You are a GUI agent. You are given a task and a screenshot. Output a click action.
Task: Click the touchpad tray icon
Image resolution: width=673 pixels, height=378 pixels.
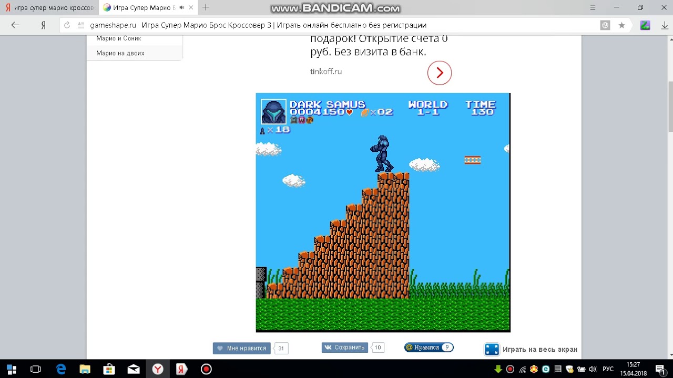click(x=558, y=369)
